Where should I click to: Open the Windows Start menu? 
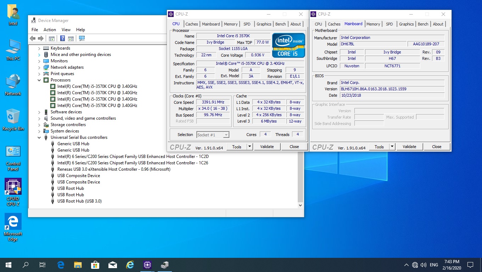coord(9,265)
